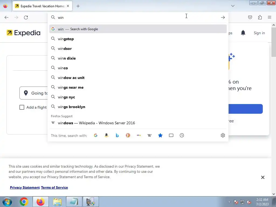Launch Chrome from the taskbar
Image resolution: width=276 pixels, height=207 pixels.
(x=24, y=202)
